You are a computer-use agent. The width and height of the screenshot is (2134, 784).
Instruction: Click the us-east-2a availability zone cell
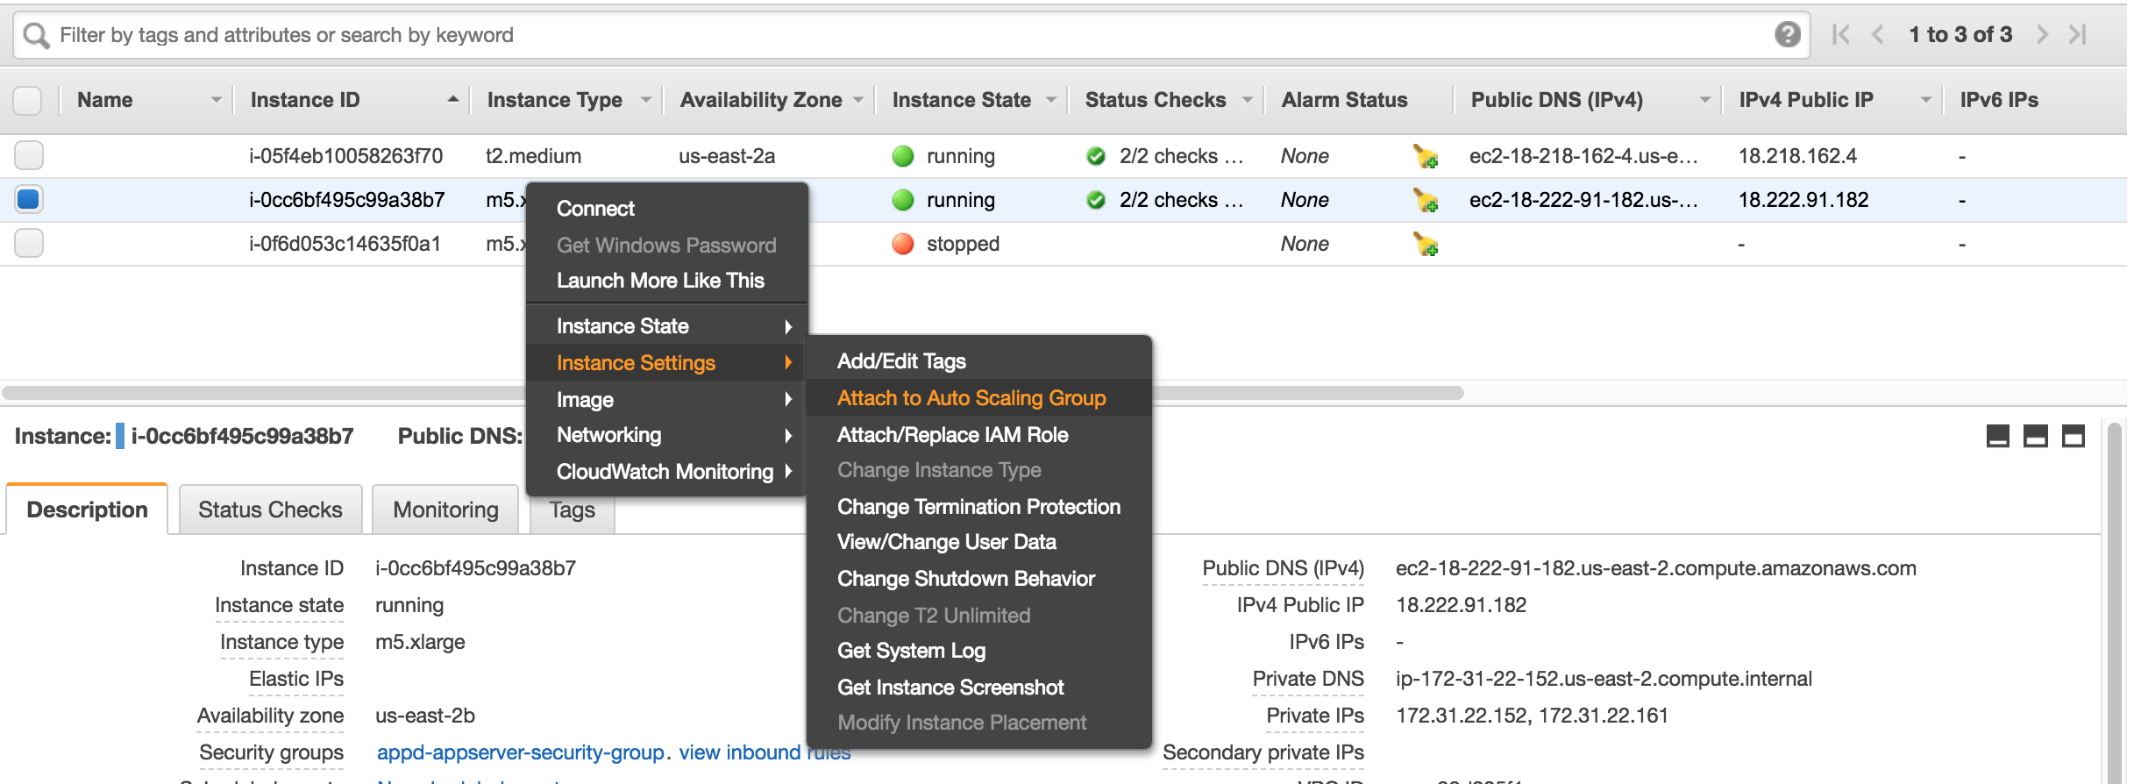coord(727,156)
